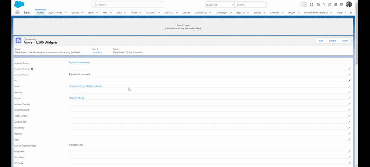The height and width of the screenshot is (167, 370).
Task: Open the Calendar tab
Action: click(275, 12)
